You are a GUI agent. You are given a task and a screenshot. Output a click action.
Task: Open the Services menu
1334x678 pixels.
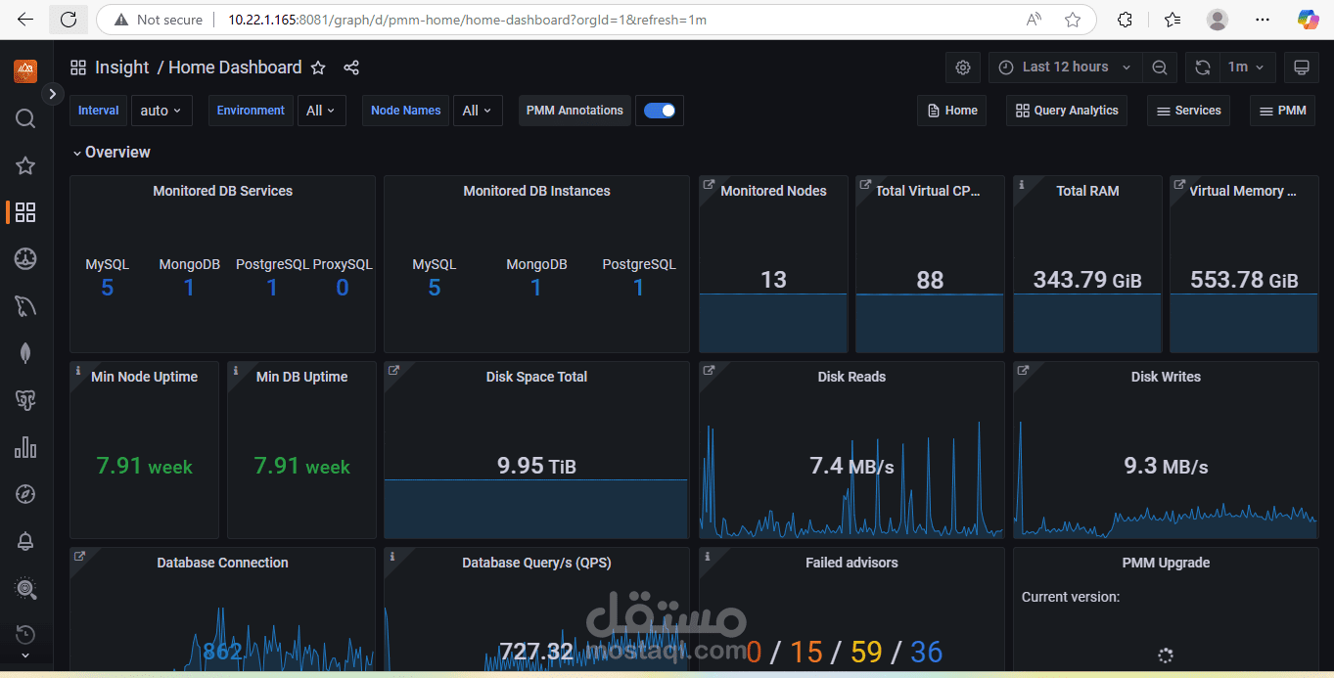tap(1188, 111)
